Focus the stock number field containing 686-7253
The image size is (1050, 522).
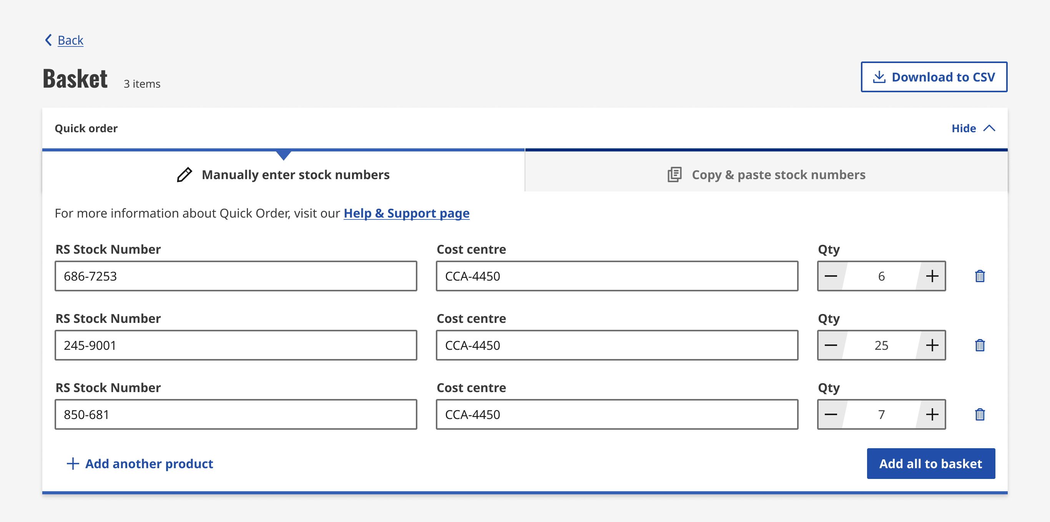pos(236,276)
